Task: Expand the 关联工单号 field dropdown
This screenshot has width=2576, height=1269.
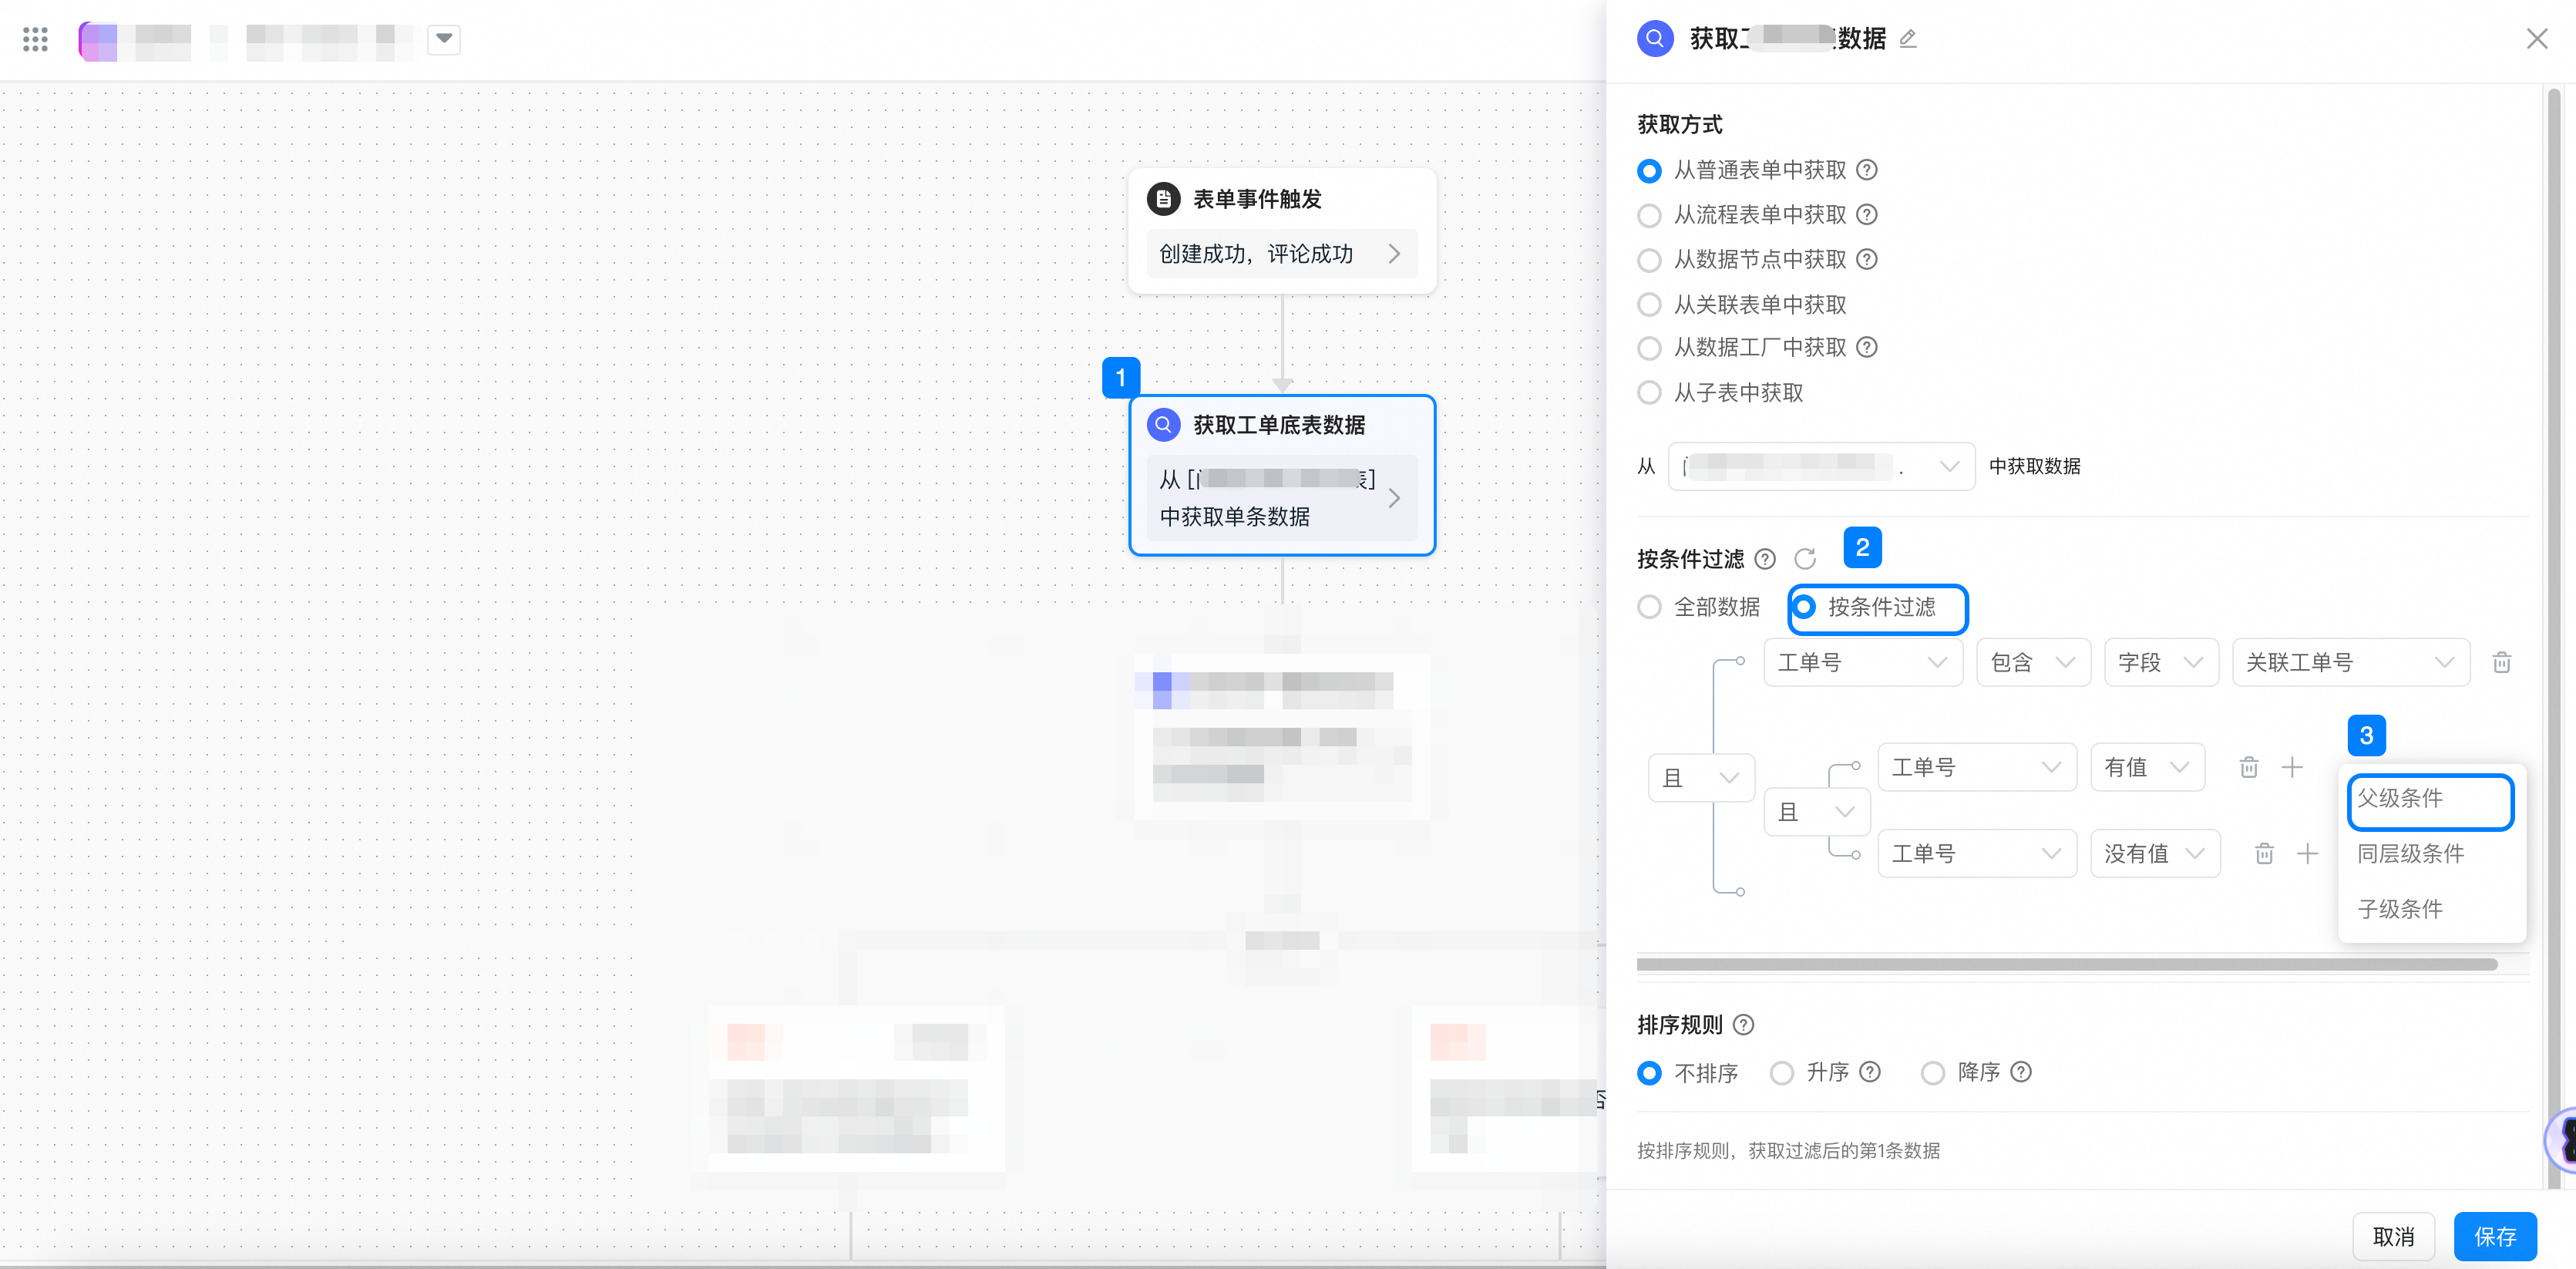Action: [x=2350, y=662]
